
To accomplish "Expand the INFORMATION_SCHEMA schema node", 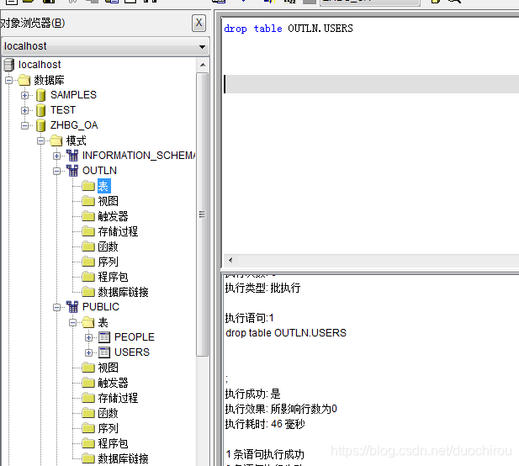I will (x=56, y=156).
